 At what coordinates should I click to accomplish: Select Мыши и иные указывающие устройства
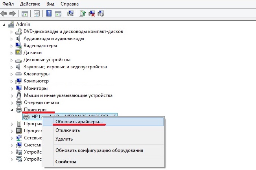68,95
